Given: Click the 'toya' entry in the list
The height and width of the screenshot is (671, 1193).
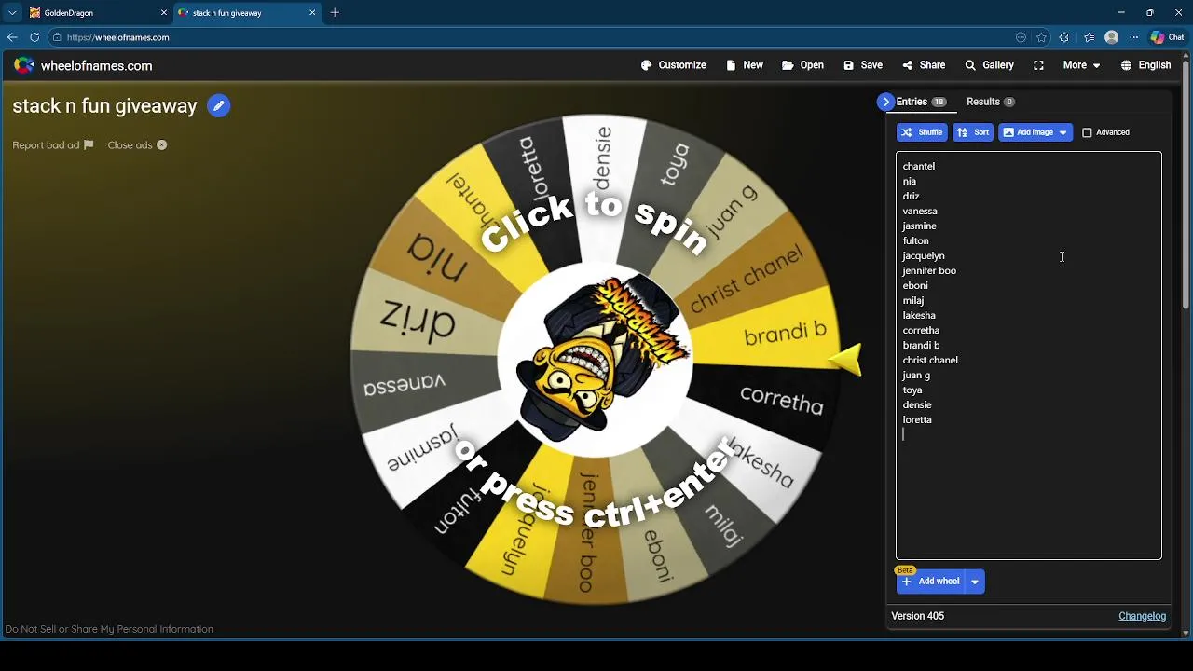Looking at the screenshot, I should coord(912,390).
